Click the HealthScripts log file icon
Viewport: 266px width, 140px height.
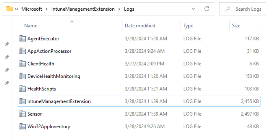tap(22, 89)
